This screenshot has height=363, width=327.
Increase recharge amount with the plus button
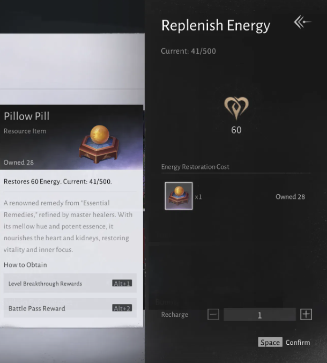coord(306,314)
